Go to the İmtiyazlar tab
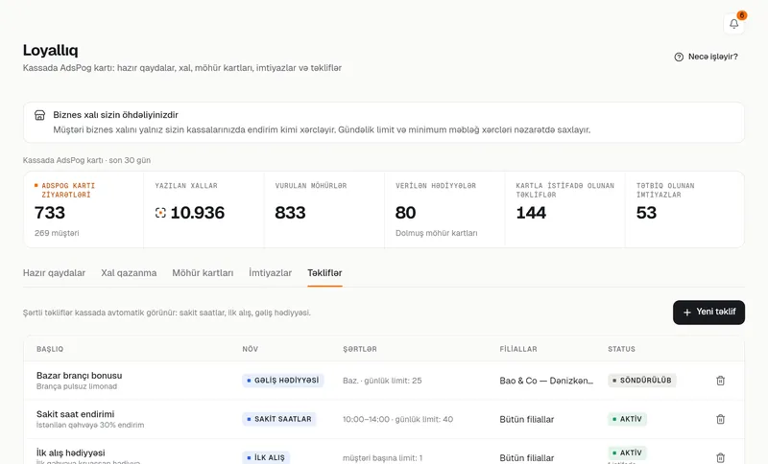The width and height of the screenshot is (768, 464). [271, 273]
